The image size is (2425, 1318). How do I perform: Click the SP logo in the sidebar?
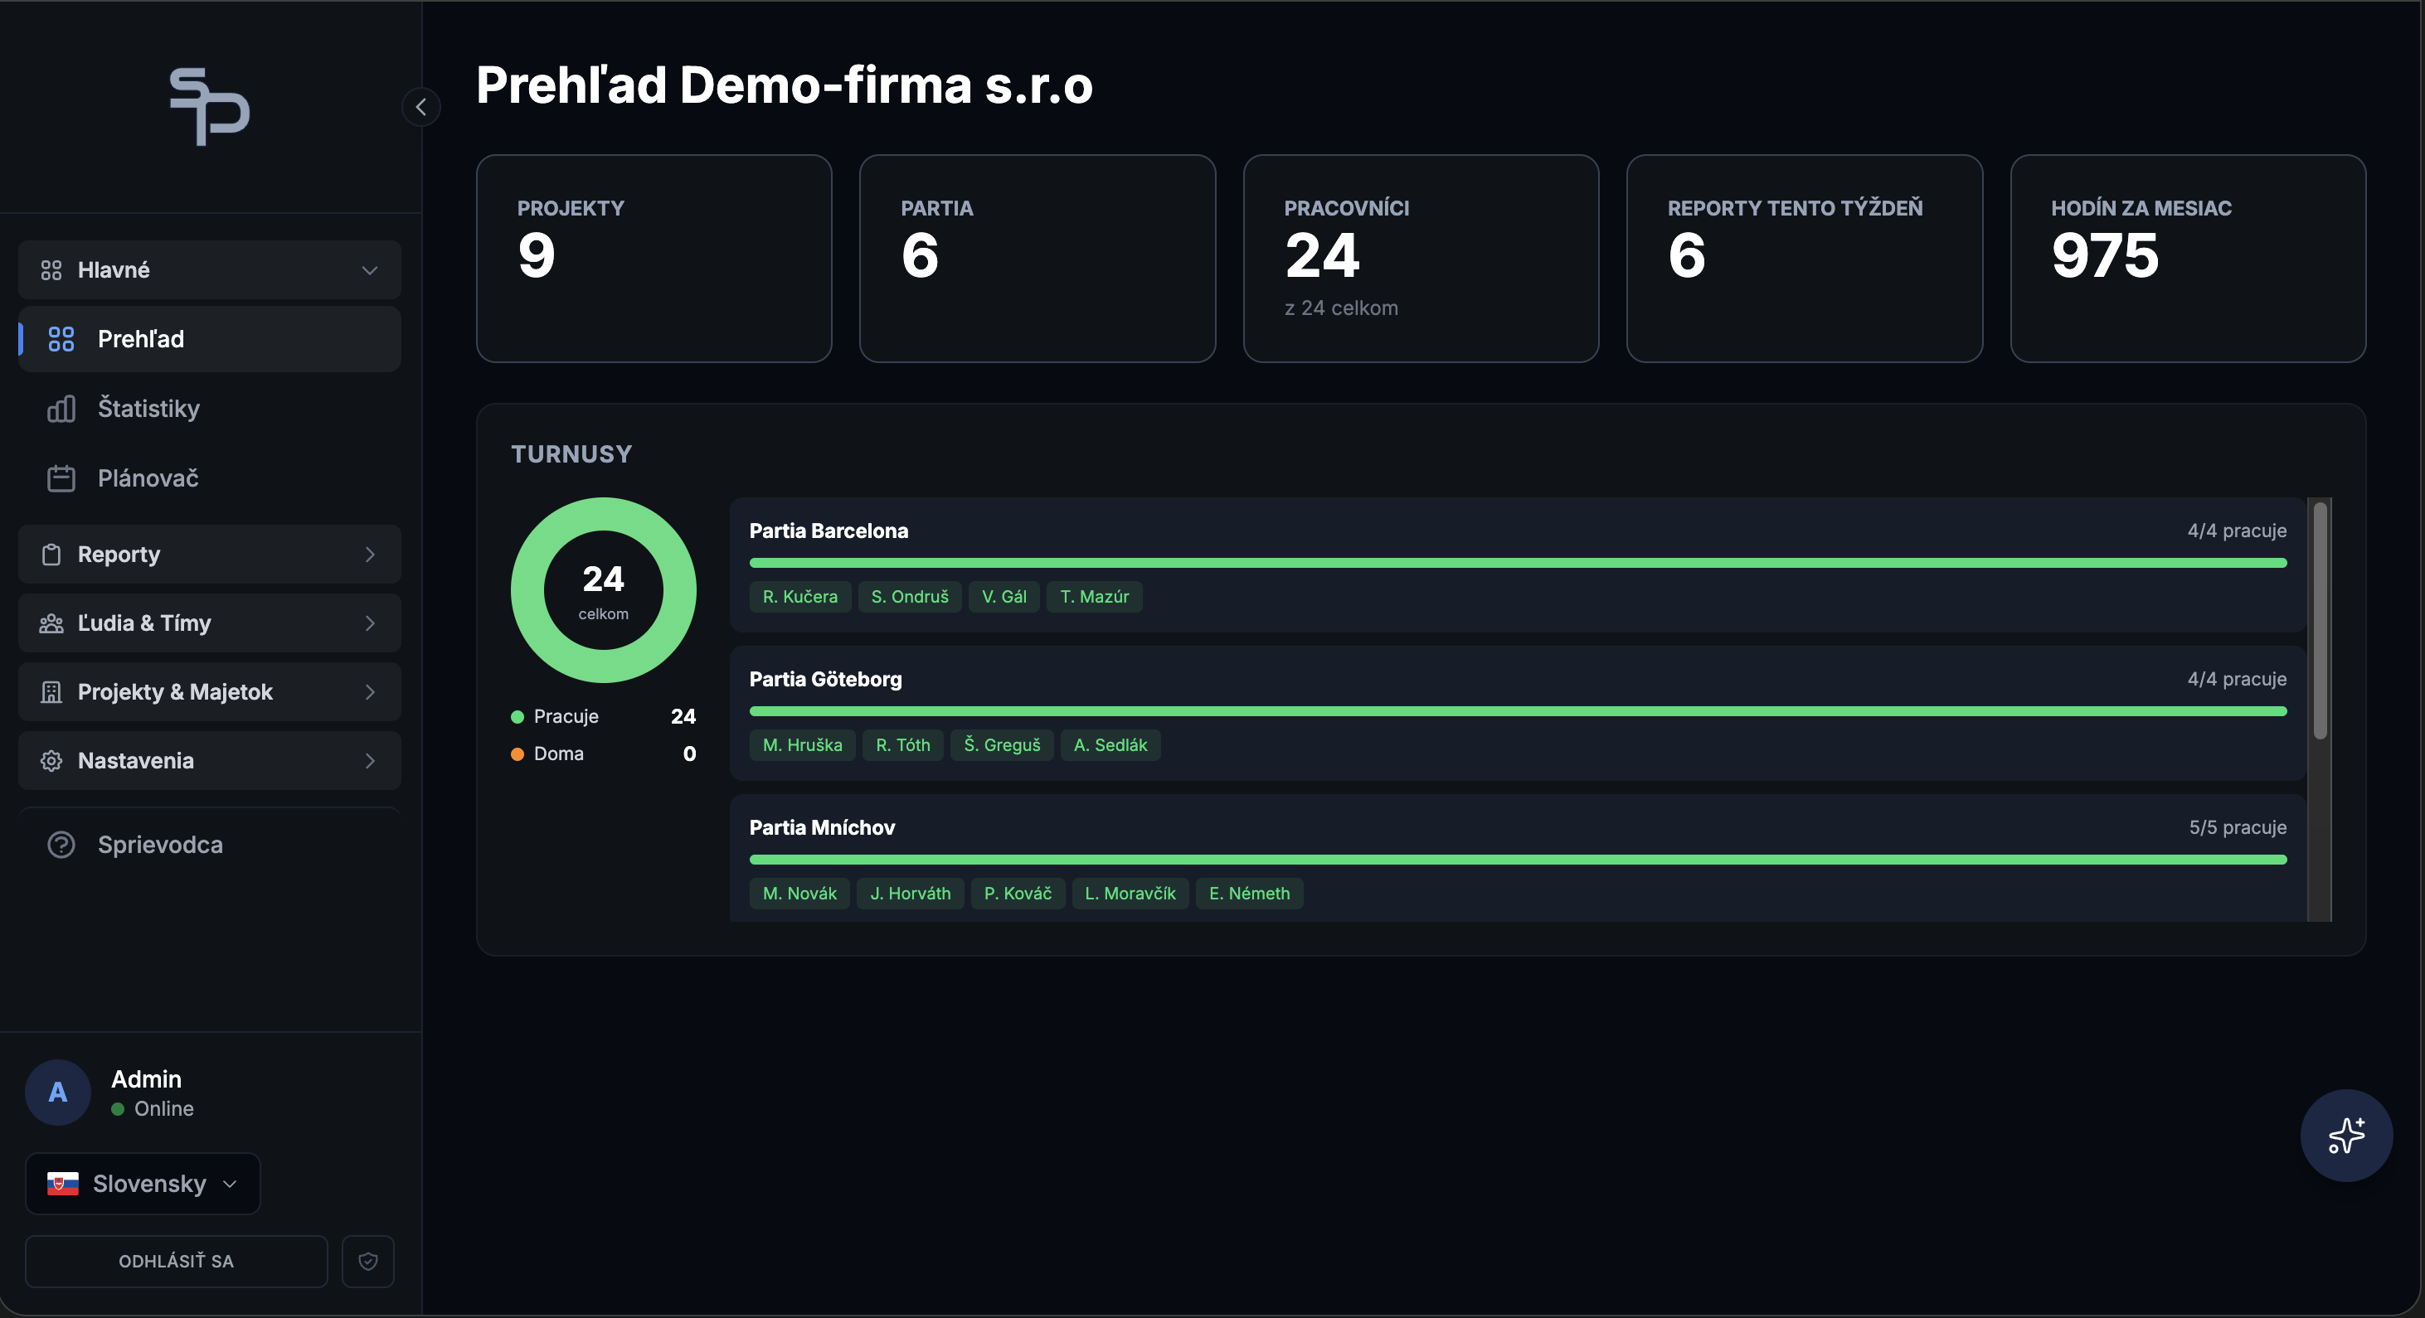(209, 106)
